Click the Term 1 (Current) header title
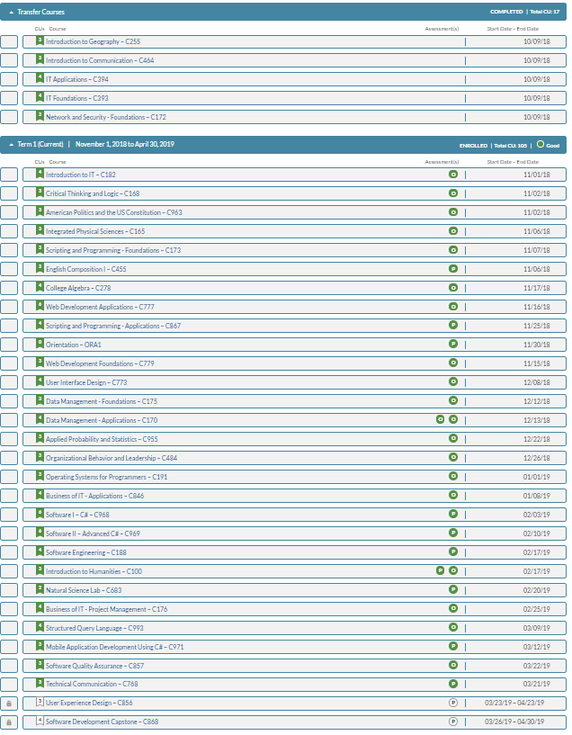Screen dimensions: 572x735 pyautogui.click(x=40, y=144)
